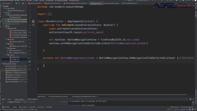The image size is (197, 111).
Task: Open bottom_nav_menu.xml in menu folder
Action: click(x=18, y=46)
